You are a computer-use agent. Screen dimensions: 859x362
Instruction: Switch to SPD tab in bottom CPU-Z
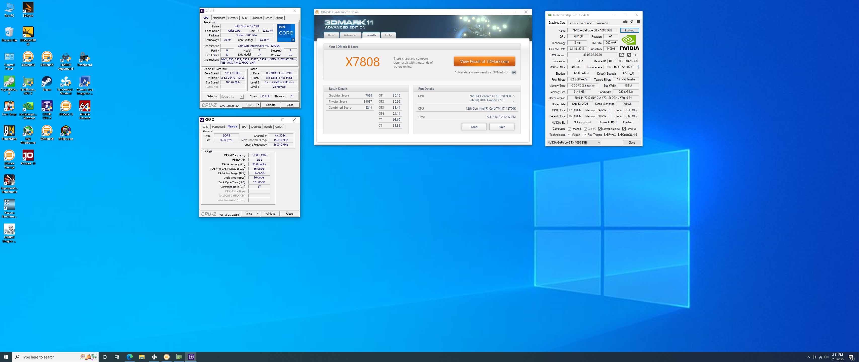point(244,127)
